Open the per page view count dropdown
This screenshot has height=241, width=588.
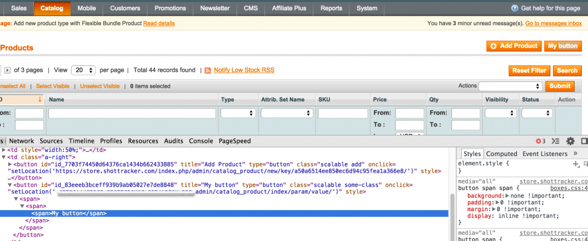83,70
